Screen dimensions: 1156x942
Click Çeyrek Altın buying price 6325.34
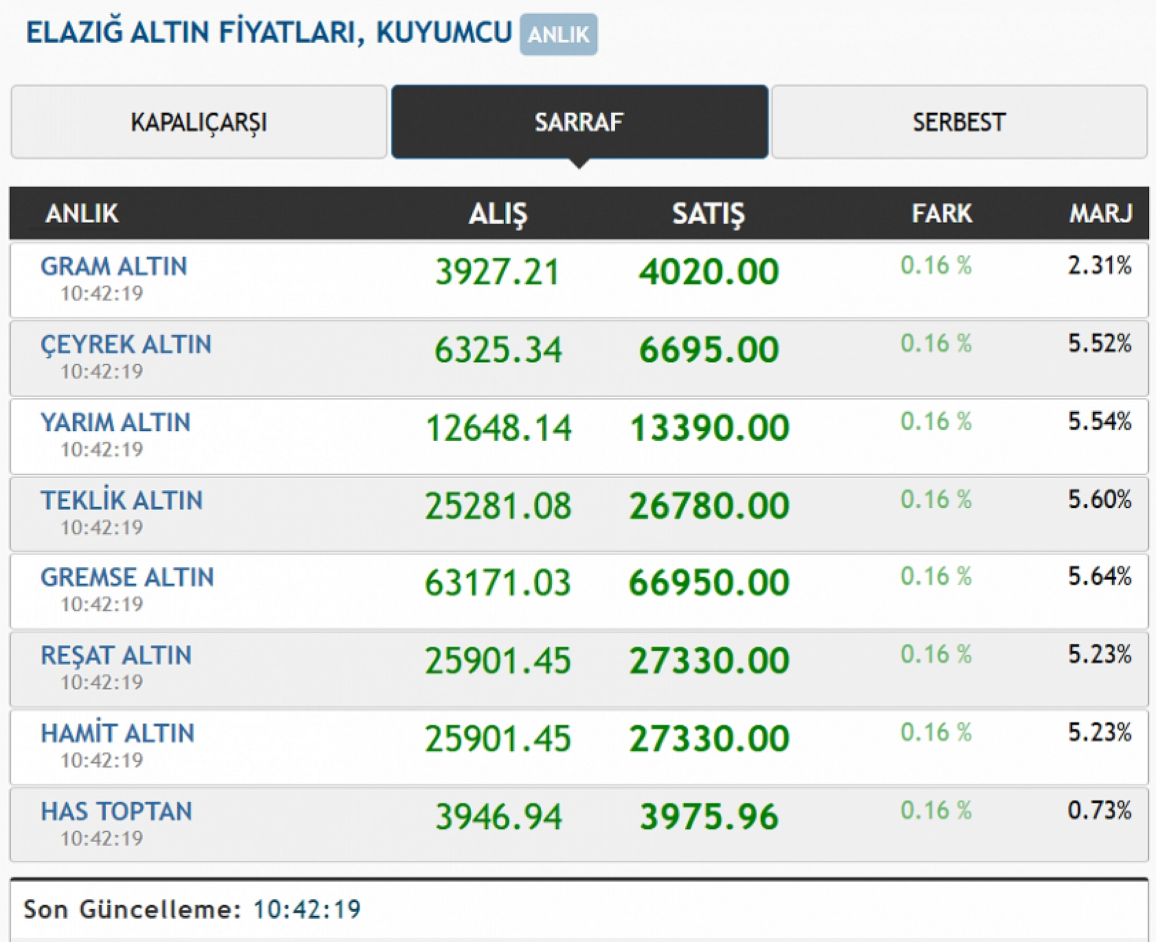(x=498, y=349)
